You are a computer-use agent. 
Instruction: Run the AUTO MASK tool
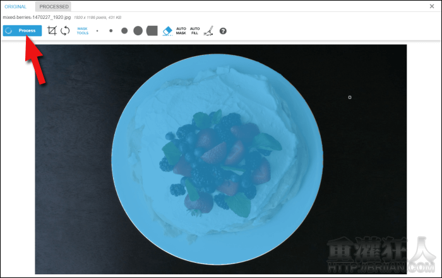coord(181,30)
